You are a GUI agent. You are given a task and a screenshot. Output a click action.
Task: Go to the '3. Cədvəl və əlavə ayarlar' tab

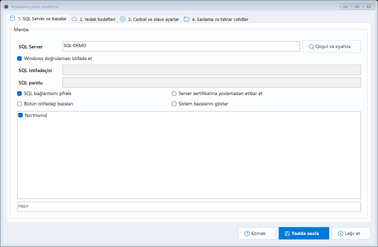pyautogui.click(x=149, y=19)
